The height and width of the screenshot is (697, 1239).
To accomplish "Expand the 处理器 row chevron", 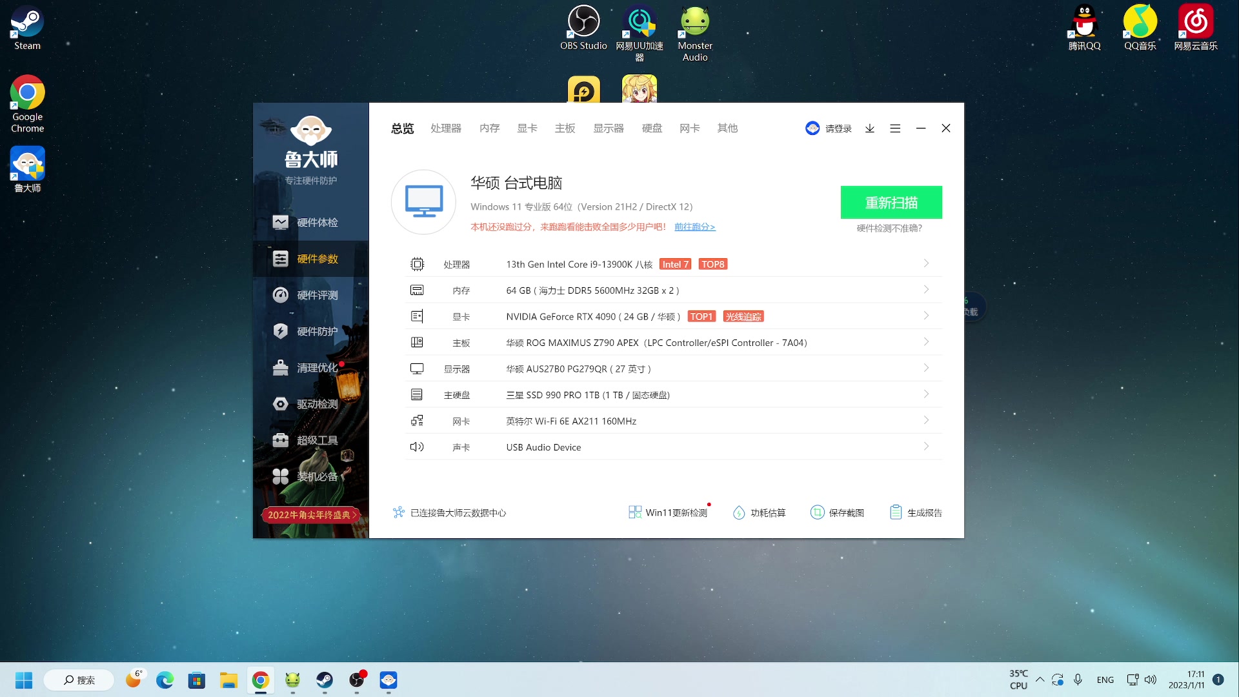I will (x=926, y=263).
